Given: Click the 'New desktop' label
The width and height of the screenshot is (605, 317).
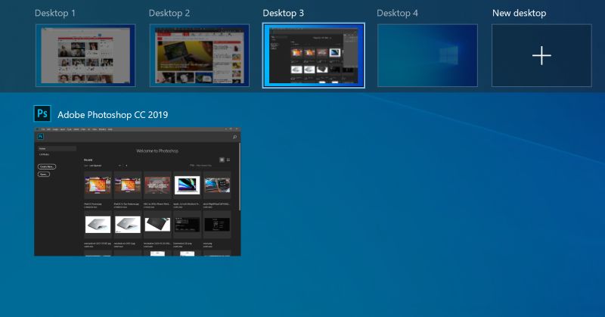Looking at the screenshot, I should [x=519, y=13].
